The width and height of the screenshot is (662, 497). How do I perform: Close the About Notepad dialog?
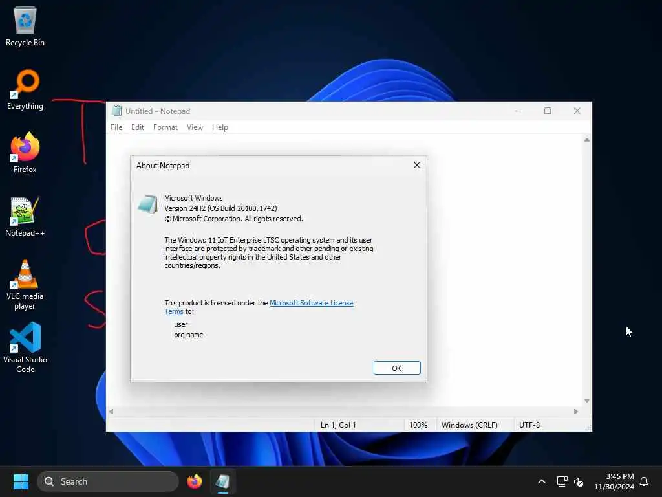(x=417, y=165)
